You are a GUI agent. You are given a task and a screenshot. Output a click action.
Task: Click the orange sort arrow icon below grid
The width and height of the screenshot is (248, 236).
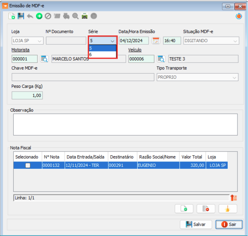[x=234, y=198]
